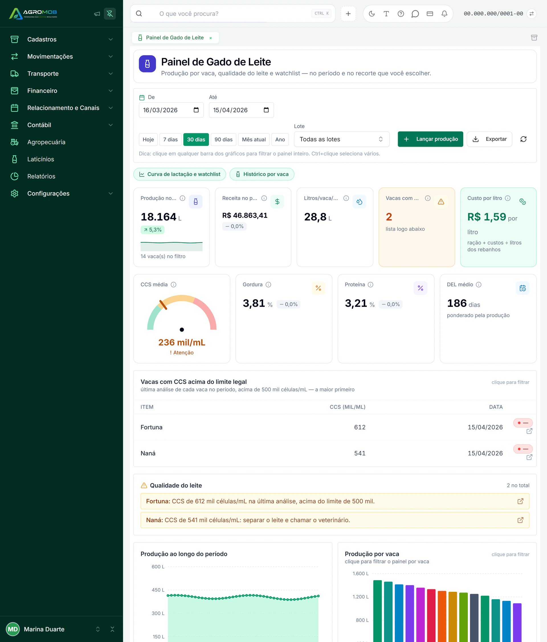The height and width of the screenshot is (642, 547).
Task: Open Histórico por vaca
Action: click(x=262, y=174)
